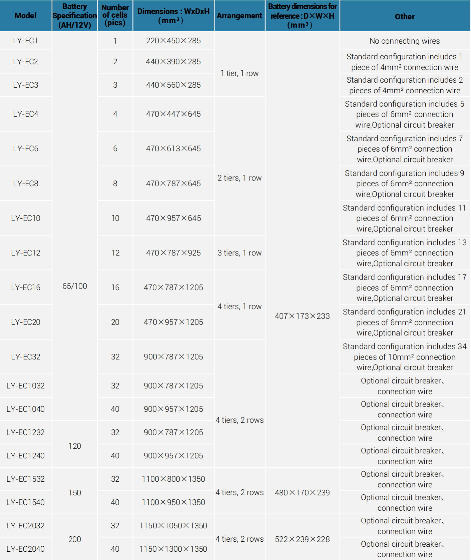Select the 150 battery specification cell

(x=75, y=493)
